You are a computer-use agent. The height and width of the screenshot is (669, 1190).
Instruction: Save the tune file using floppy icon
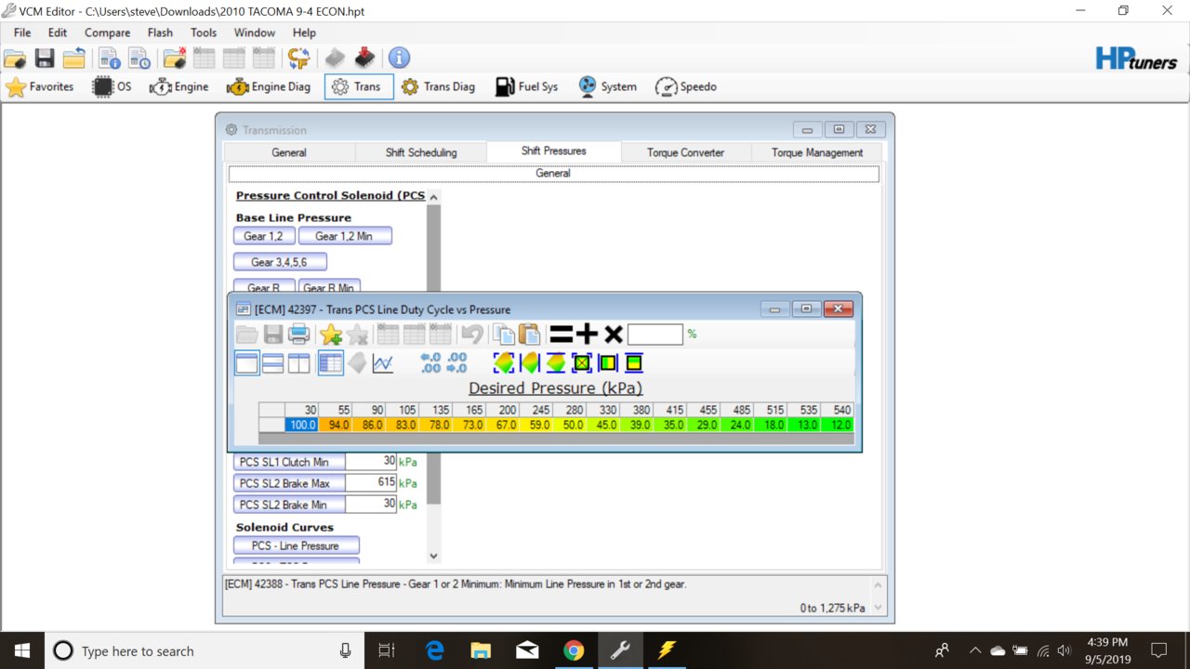pos(44,59)
